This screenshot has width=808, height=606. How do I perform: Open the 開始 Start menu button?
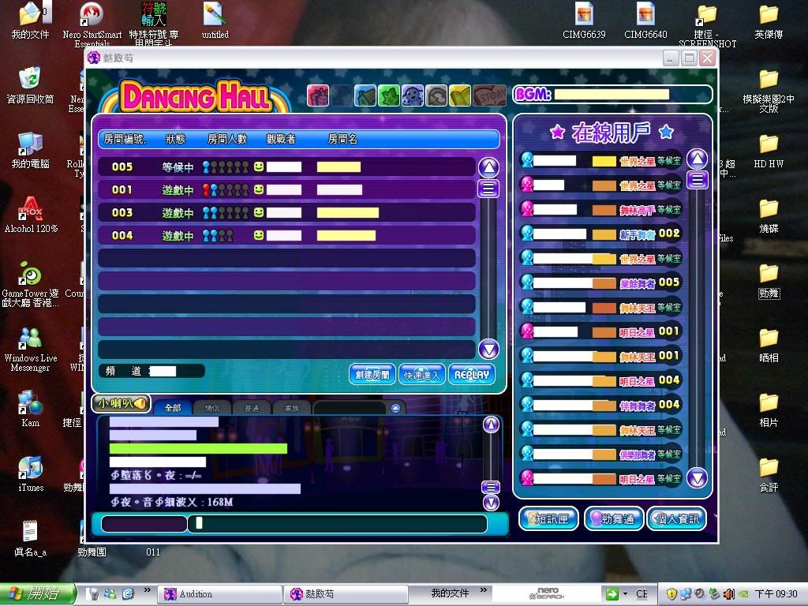pyautogui.click(x=38, y=594)
